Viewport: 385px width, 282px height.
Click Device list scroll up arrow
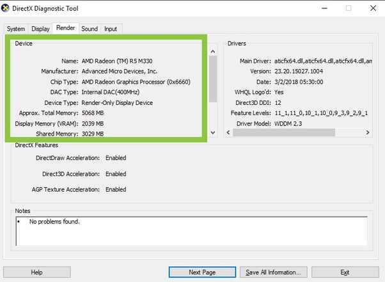213,51
